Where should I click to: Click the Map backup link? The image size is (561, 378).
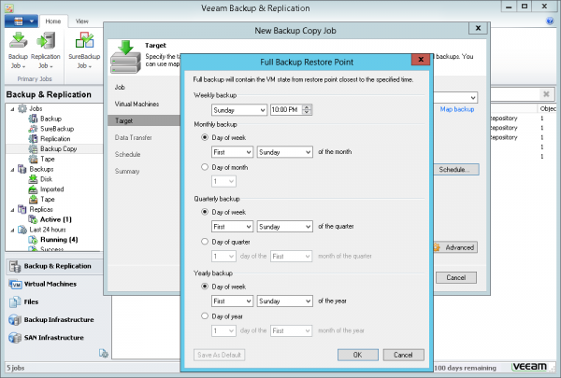pos(457,110)
